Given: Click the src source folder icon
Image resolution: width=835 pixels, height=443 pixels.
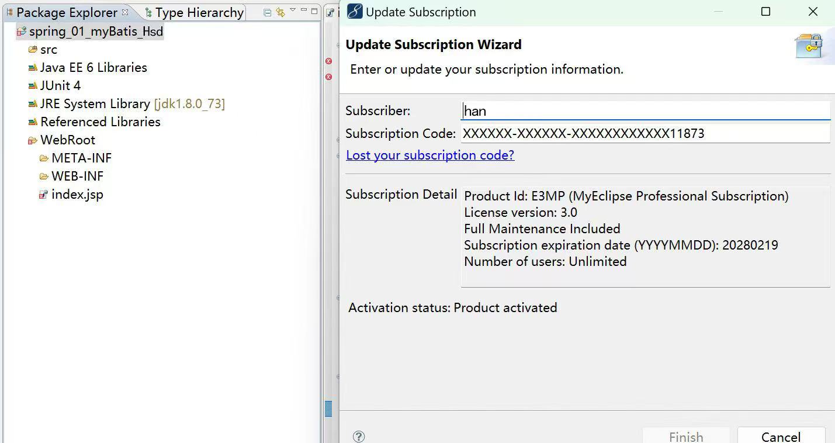Looking at the screenshot, I should [33, 50].
